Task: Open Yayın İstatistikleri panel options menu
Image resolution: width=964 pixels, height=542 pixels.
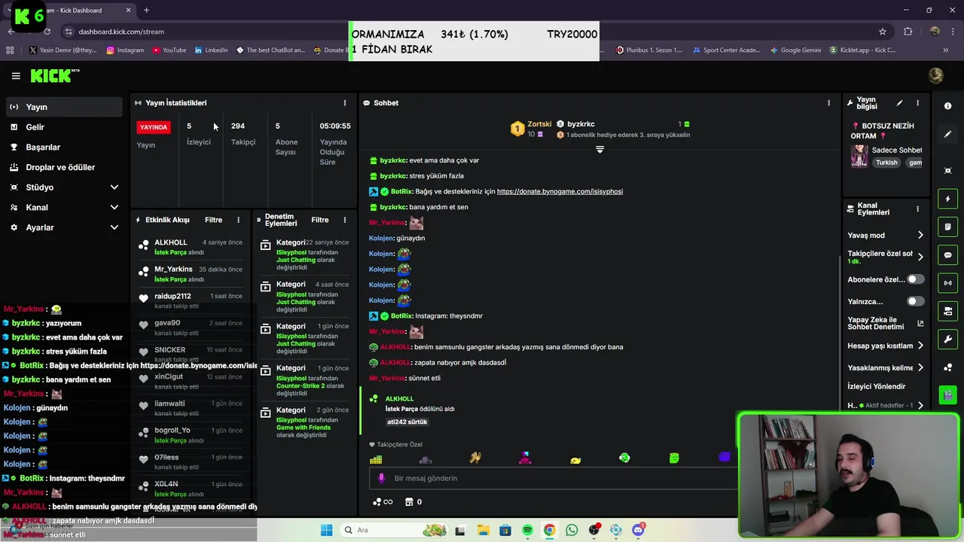Action: (x=345, y=103)
